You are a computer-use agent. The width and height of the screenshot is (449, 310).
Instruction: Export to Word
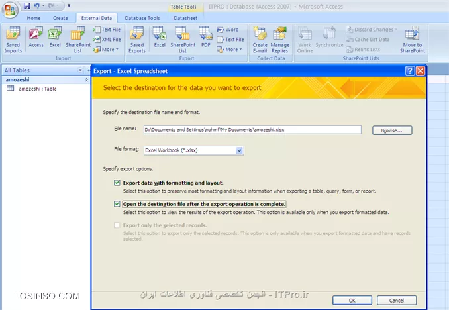228,30
